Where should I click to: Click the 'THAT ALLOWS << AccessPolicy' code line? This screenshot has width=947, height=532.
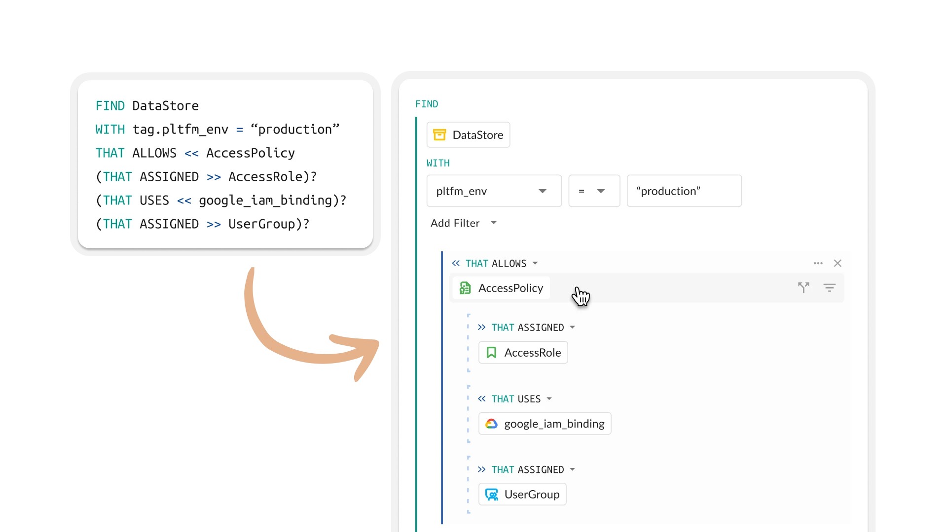pos(195,153)
